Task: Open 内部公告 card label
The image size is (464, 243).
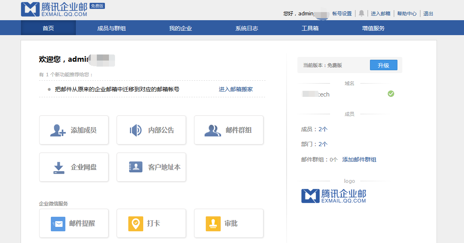Action: point(161,130)
